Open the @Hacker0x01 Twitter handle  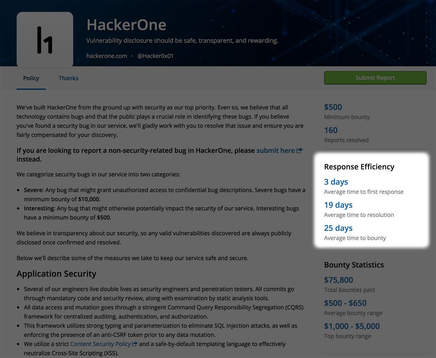(155, 56)
